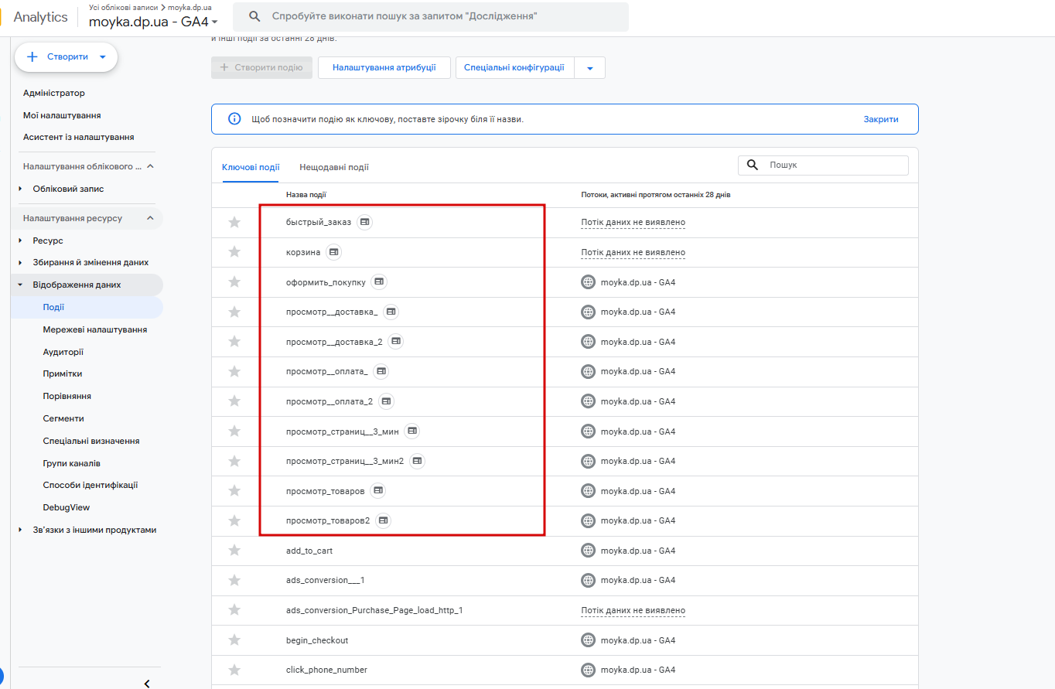1055x689 pixels.
Task: Toggle the star for click_phone_number
Action: [x=234, y=670]
